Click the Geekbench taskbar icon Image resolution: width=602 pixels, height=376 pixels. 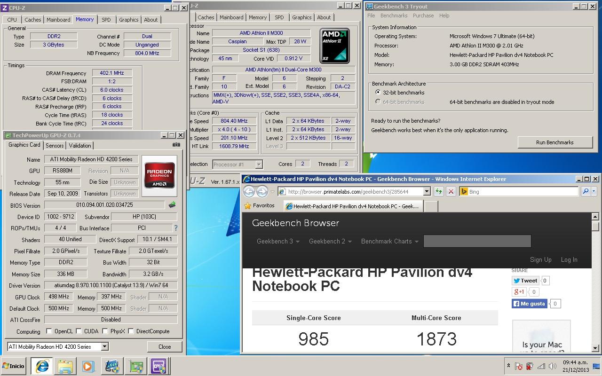click(112, 366)
